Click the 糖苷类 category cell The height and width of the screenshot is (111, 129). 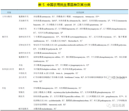click(5, 37)
